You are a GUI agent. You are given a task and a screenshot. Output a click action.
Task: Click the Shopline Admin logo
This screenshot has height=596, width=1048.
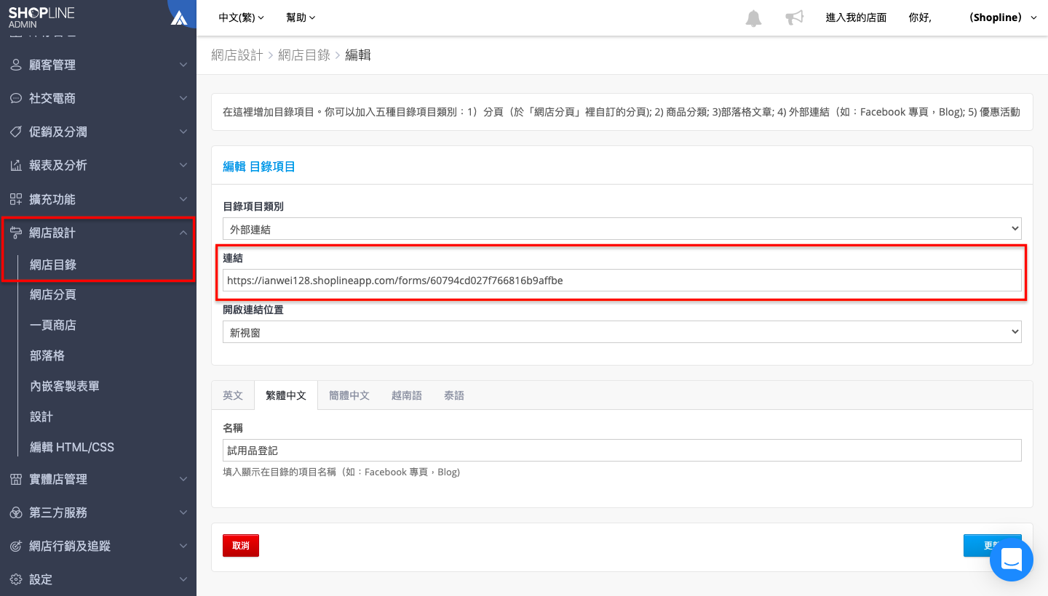point(41,17)
